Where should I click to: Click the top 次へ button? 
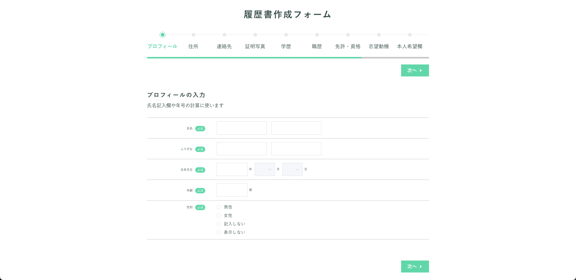[415, 70]
